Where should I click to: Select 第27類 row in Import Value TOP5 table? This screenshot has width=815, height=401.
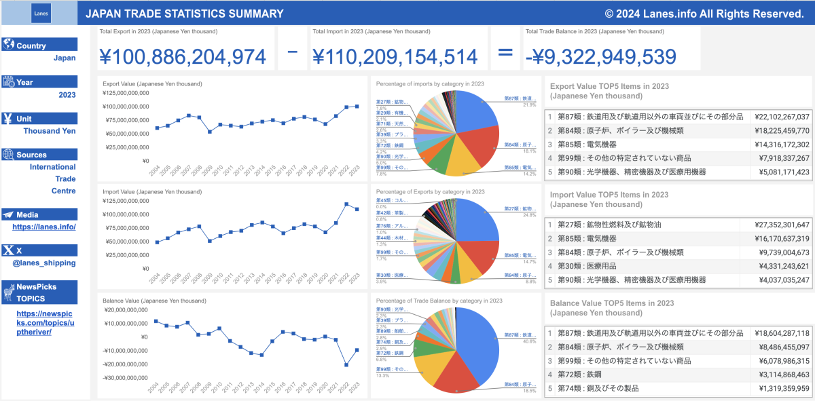[679, 225]
